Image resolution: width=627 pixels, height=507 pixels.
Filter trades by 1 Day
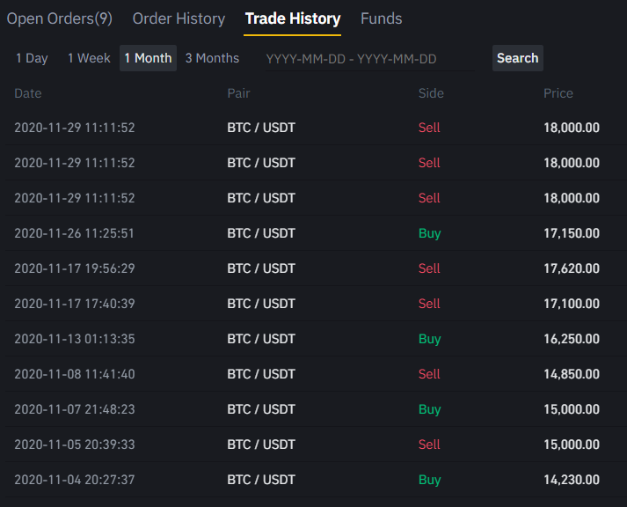32,58
